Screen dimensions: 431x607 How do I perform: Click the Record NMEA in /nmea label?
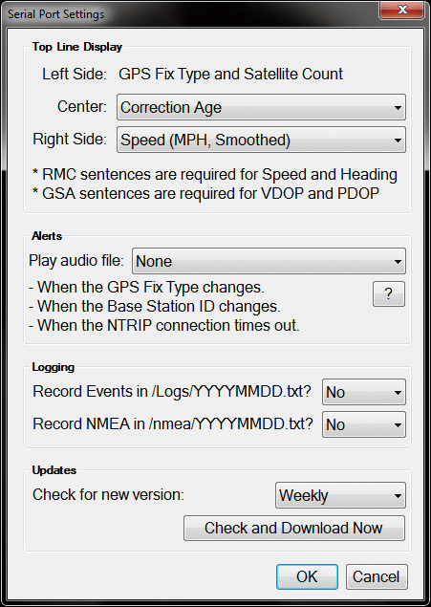(x=173, y=423)
